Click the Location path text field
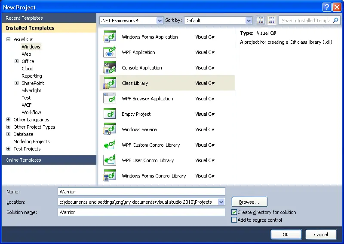The height and width of the screenshot is (244, 344). click(x=138, y=202)
